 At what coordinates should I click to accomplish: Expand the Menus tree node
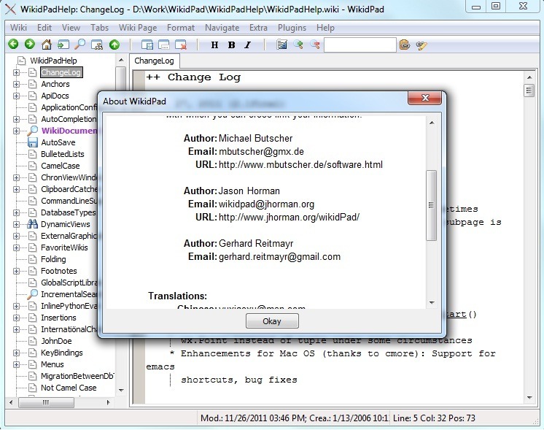click(x=16, y=364)
